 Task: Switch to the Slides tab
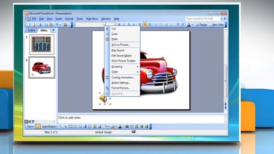44,30
